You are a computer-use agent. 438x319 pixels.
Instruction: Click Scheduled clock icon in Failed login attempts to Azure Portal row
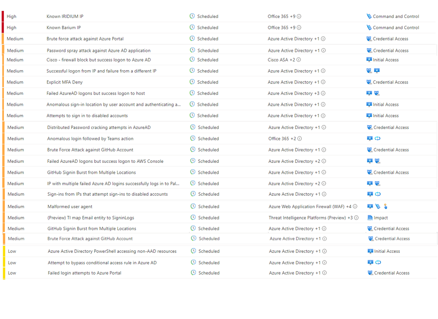point(193,272)
